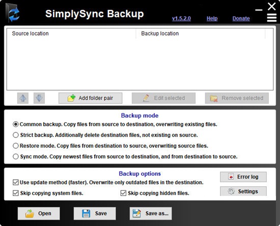
Task: Open the hamburger menu icon
Action: pos(272,18)
